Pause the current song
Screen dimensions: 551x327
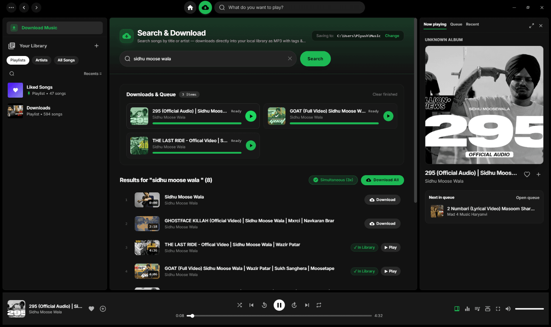coord(279,305)
